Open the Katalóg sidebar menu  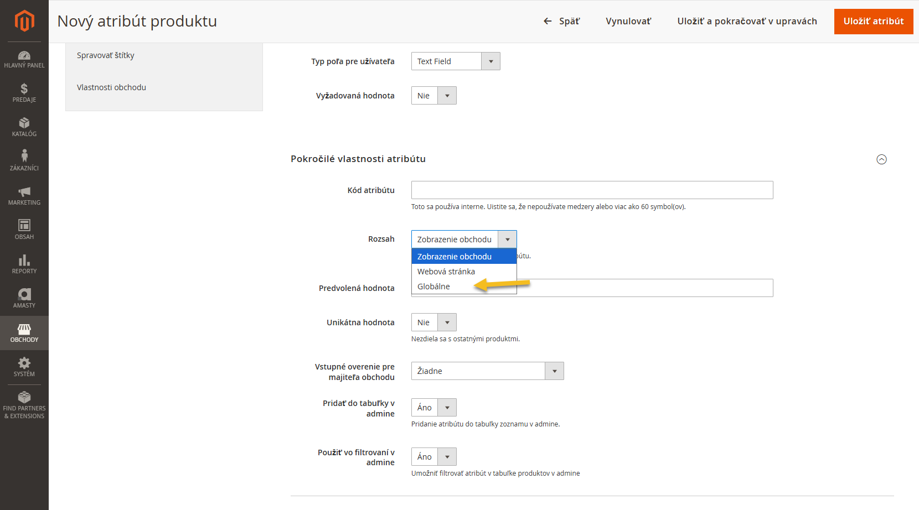pos(24,127)
